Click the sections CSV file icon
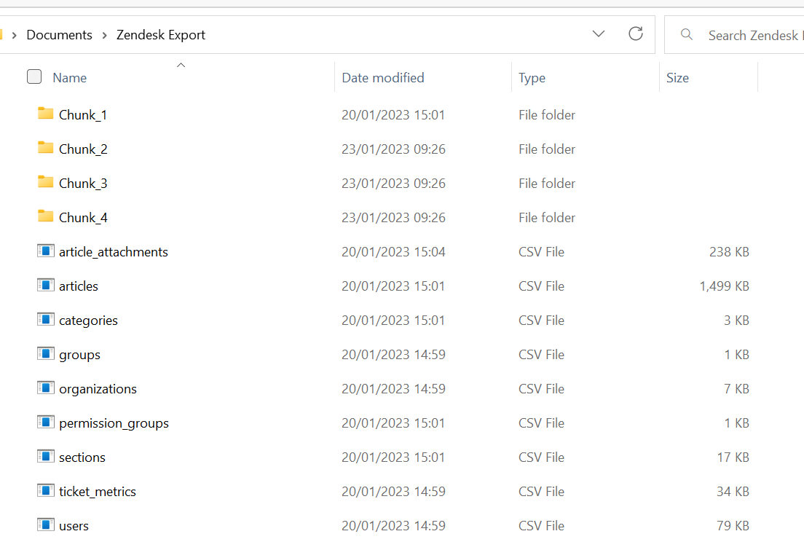 point(46,457)
